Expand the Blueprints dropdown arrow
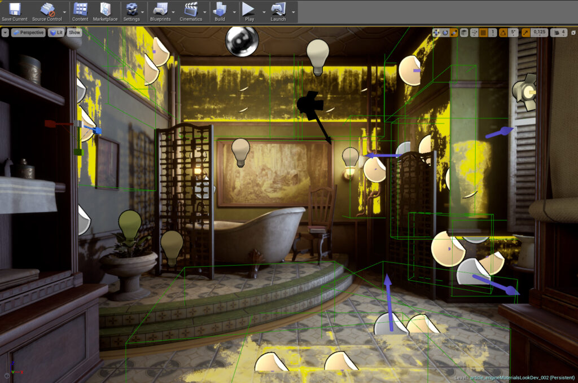The image size is (578, 383). pos(173,12)
